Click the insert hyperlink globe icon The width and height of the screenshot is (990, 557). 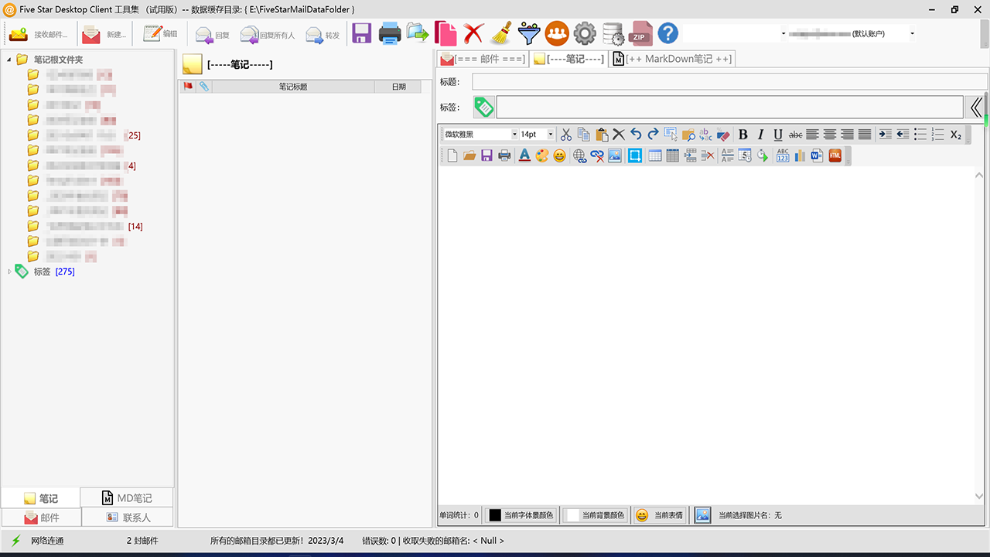579,155
